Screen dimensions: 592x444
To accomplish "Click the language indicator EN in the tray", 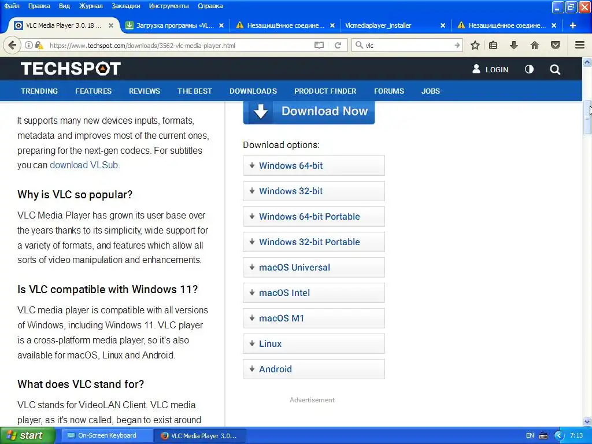I will (x=530, y=435).
